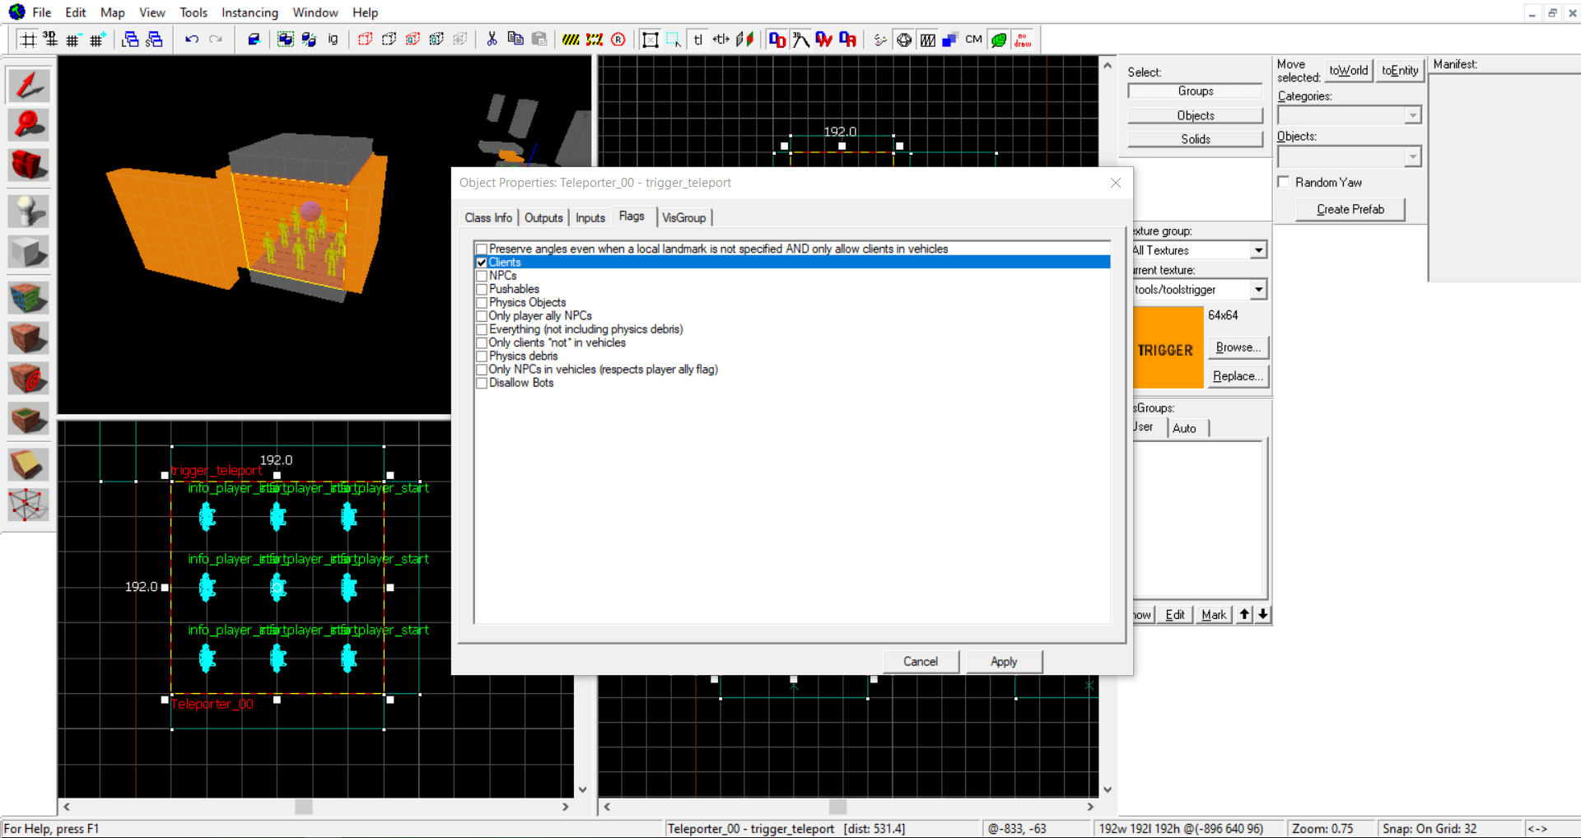Click the scissors Cut icon
This screenshot has height=838, width=1581.
pos(492,40)
